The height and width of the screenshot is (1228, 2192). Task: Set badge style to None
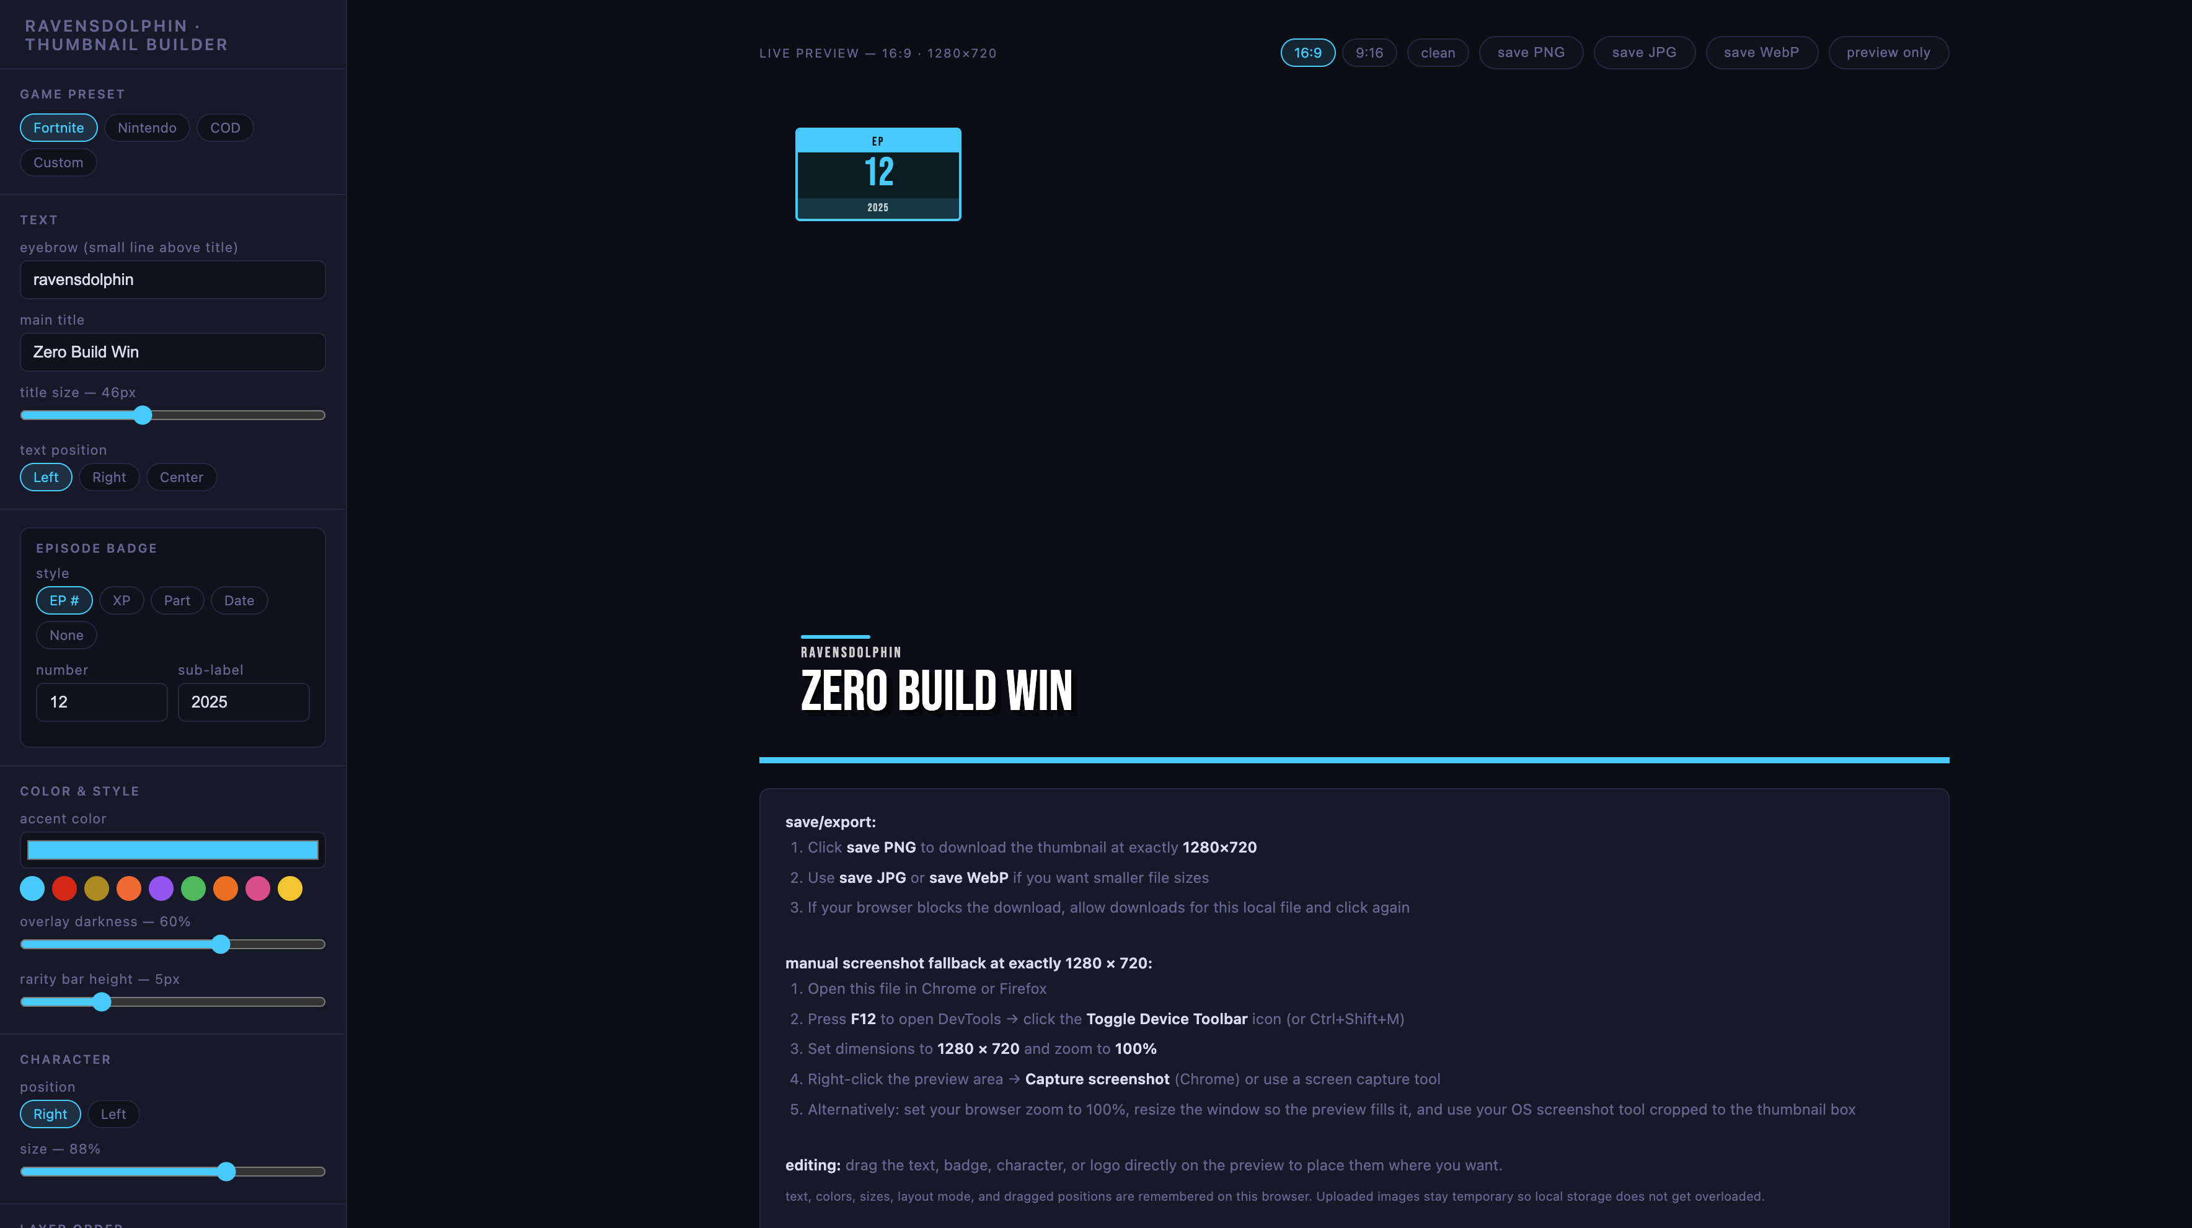[x=66, y=635]
